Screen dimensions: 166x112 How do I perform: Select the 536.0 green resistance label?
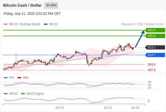[x=155, y=36]
